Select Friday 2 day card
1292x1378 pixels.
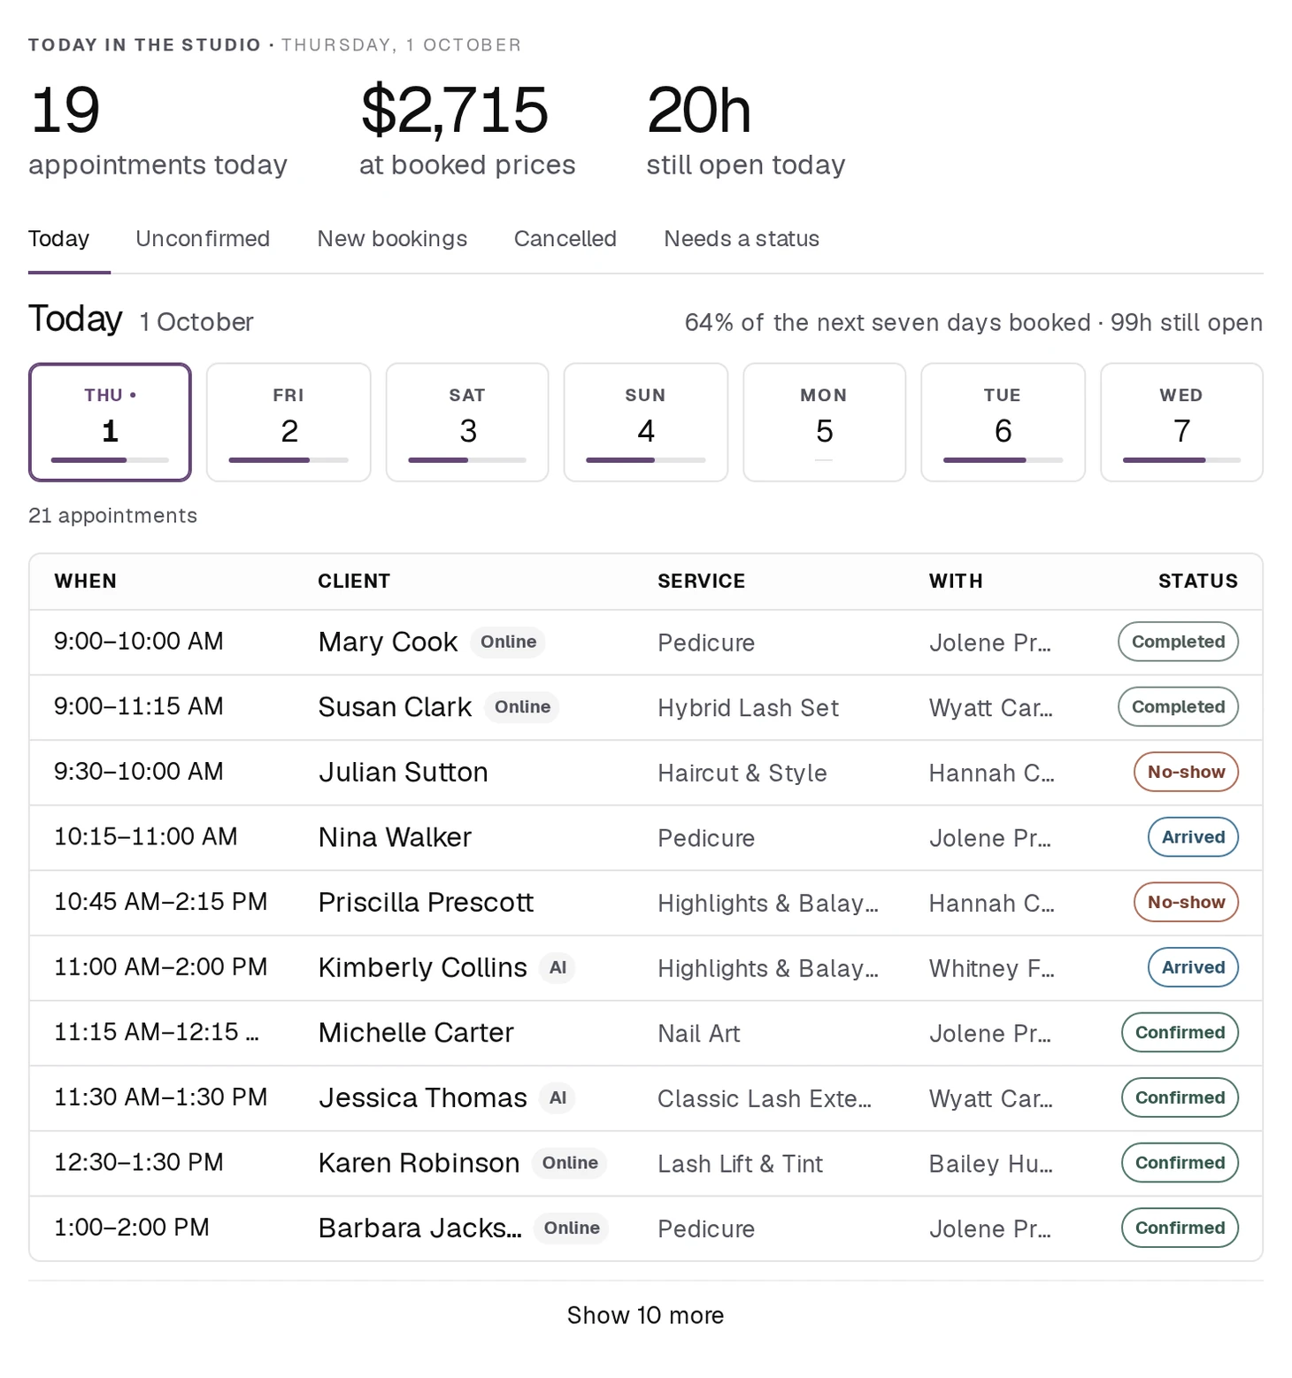[x=288, y=422]
